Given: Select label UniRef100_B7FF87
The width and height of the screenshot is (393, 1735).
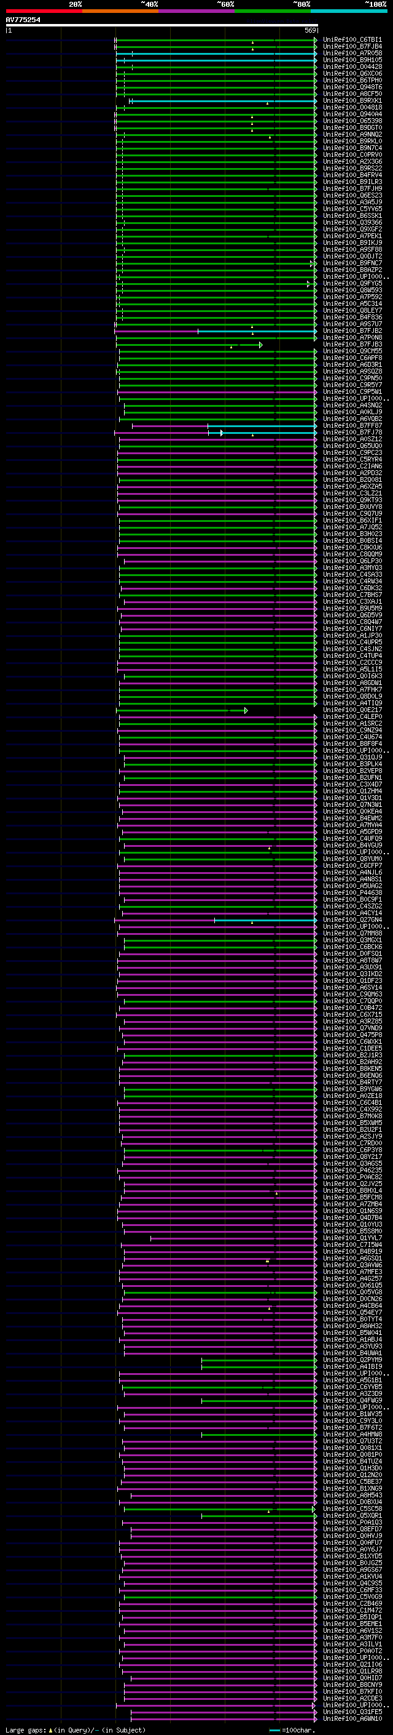Looking at the screenshot, I should pos(352,426).
